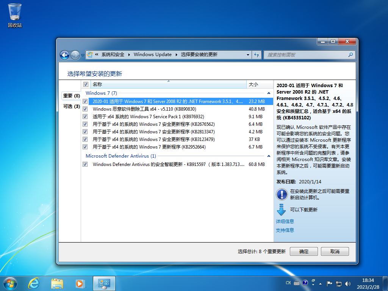The width and height of the screenshot is (388, 291).
Task: Confirm with the 确定 button
Action: pos(304,252)
